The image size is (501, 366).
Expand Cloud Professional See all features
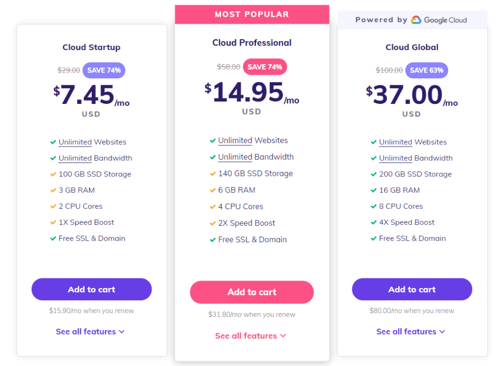[x=250, y=336]
